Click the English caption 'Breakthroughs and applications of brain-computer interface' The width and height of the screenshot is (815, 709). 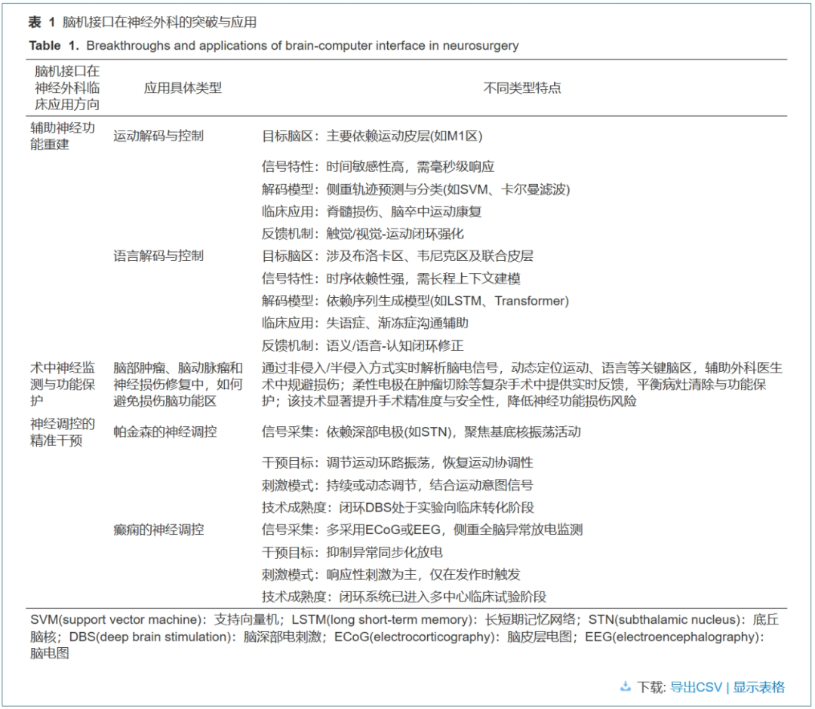coord(255,46)
